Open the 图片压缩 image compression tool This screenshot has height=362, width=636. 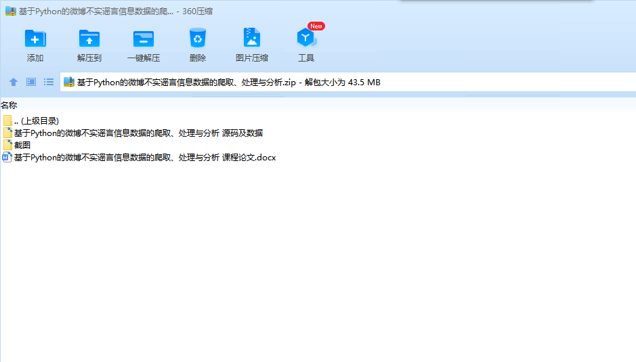(x=251, y=38)
